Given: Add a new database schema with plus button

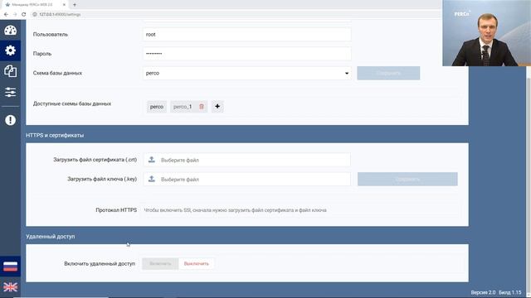Looking at the screenshot, I should 217,107.
